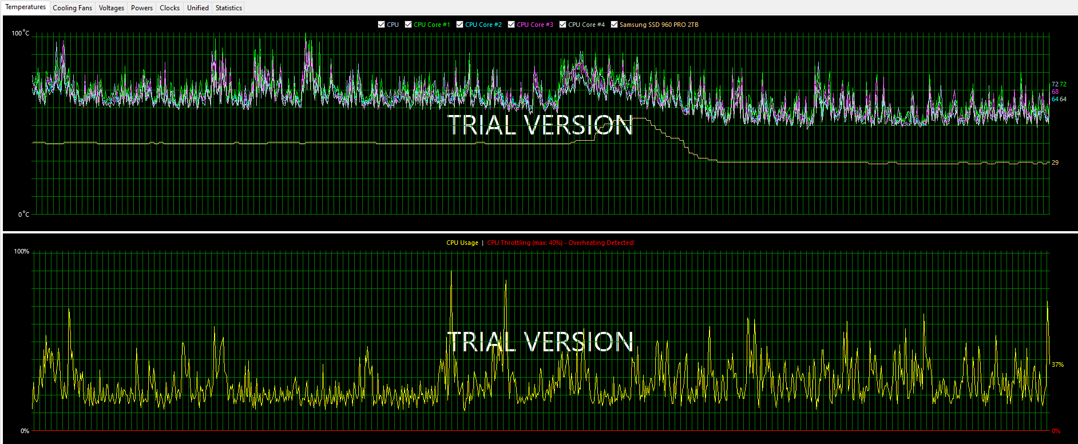This screenshot has width=1078, height=444.
Task: Click the red 0% throttling value
Action: click(x=1056, y=431)
